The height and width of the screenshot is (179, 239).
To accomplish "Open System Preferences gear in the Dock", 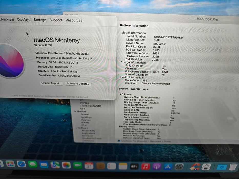I will coord(179,167).
